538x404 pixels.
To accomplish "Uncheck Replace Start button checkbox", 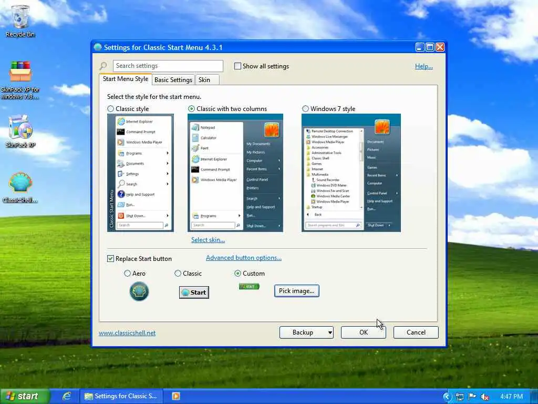I will tap(110, 258).
